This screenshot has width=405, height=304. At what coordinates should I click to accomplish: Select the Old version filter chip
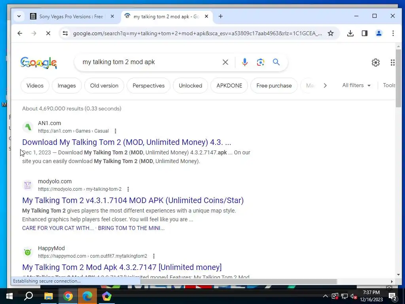[x=104, y=85]
